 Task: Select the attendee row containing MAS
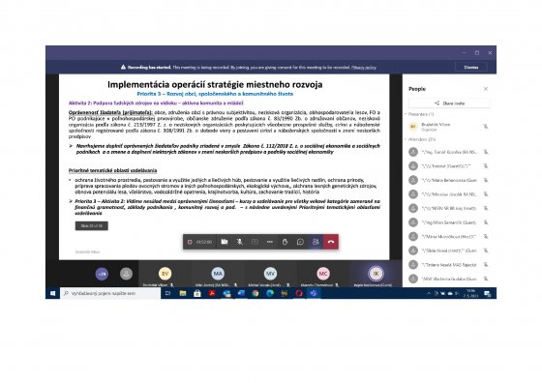click(x=449, y=265)
